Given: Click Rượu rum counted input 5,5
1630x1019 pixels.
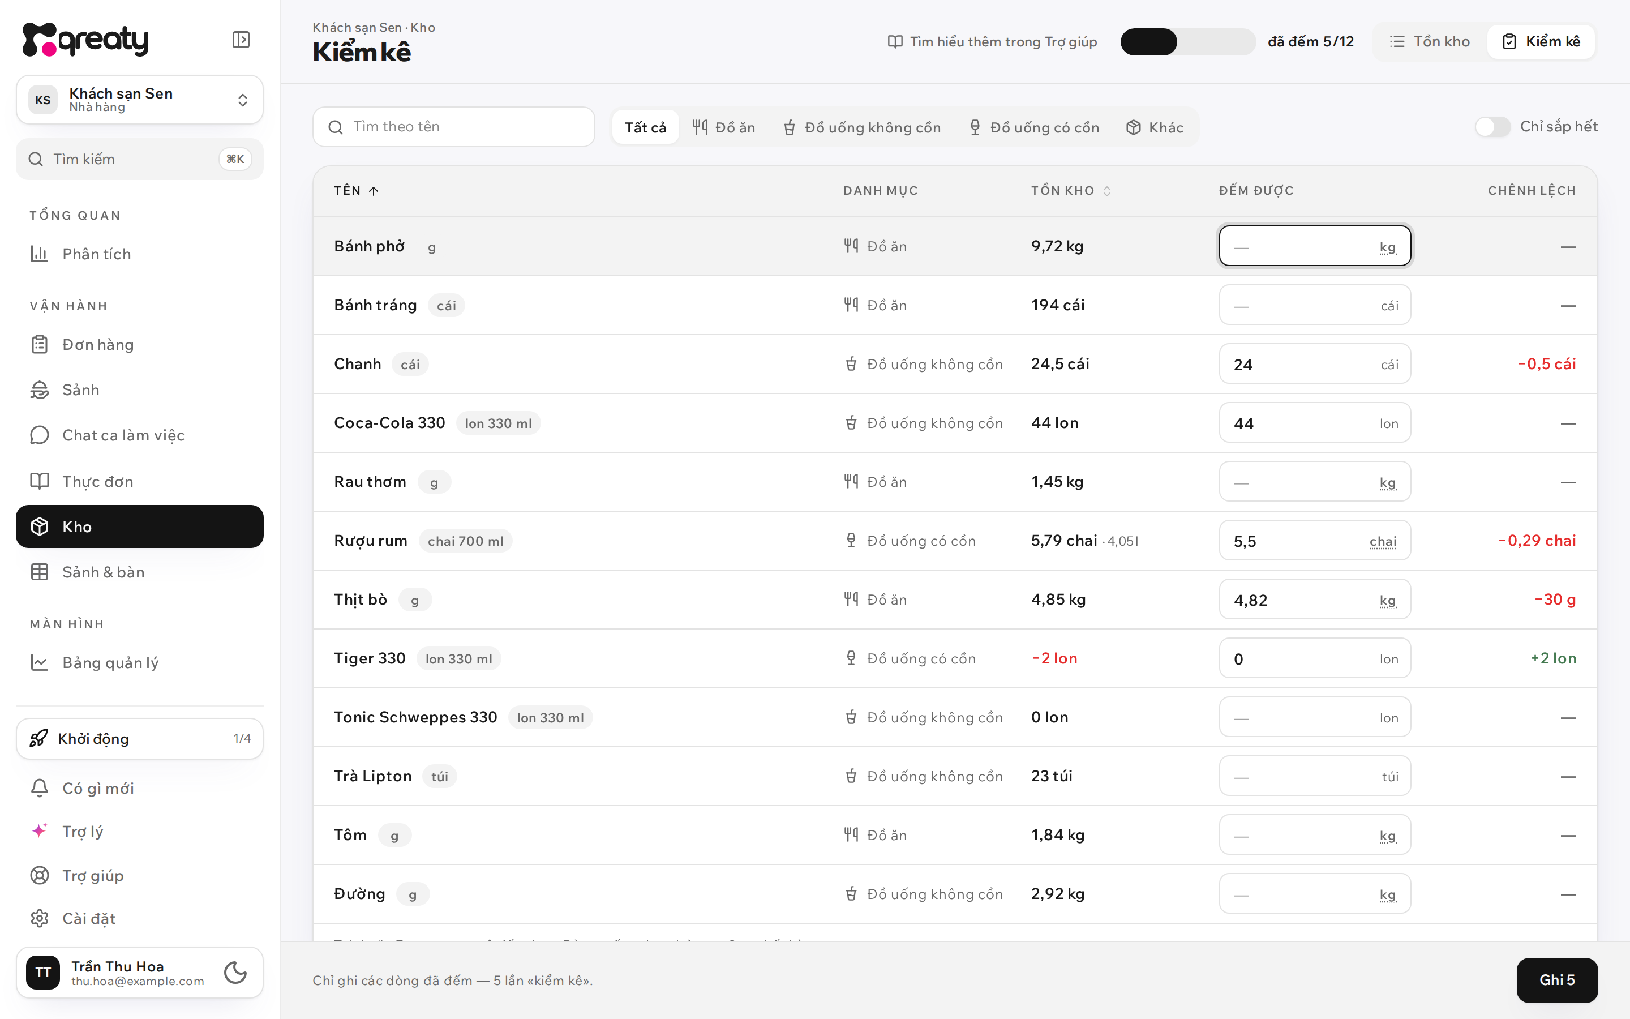Looking at the screenshot, I should pyautogui.click(x=1314, y=541).
